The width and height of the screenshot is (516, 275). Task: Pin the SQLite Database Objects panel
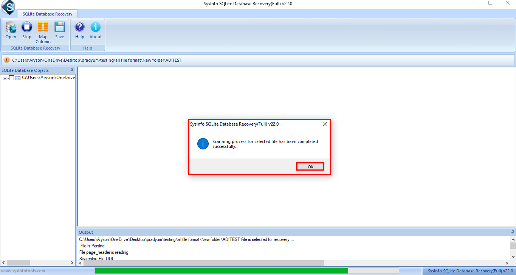click(x=72, y=70)
